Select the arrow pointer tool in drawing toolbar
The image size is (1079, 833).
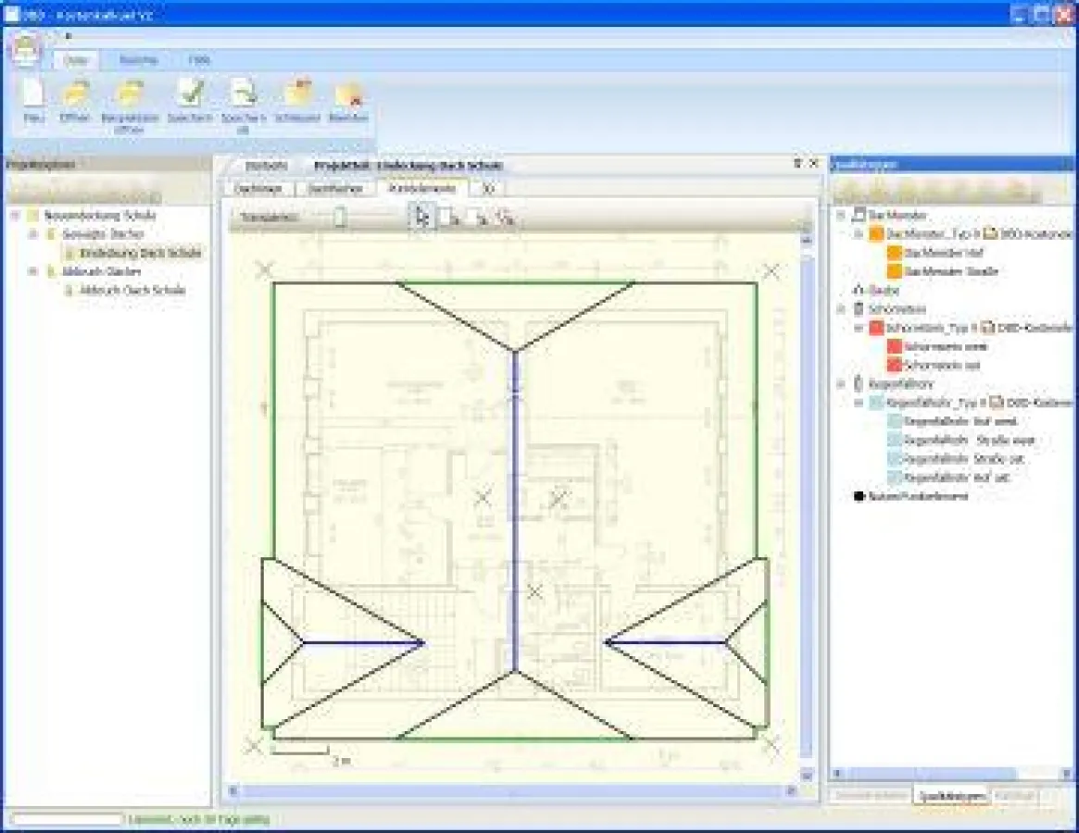point(422,218)
